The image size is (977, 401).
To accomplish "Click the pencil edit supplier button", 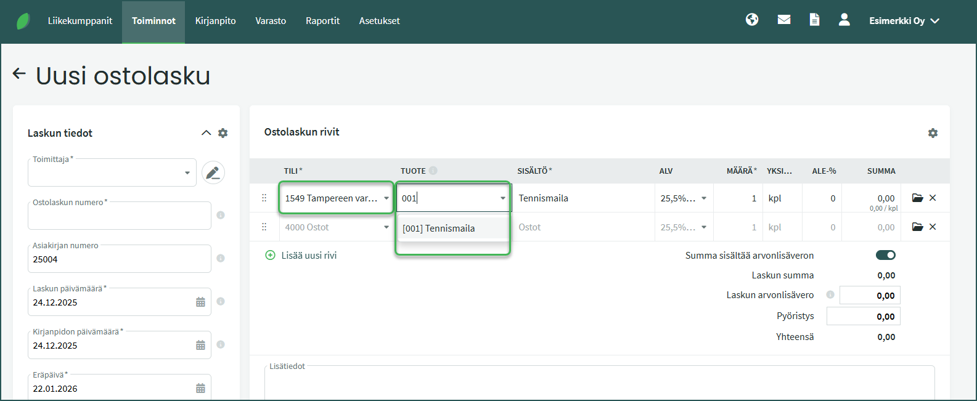I will coord(213,172).
